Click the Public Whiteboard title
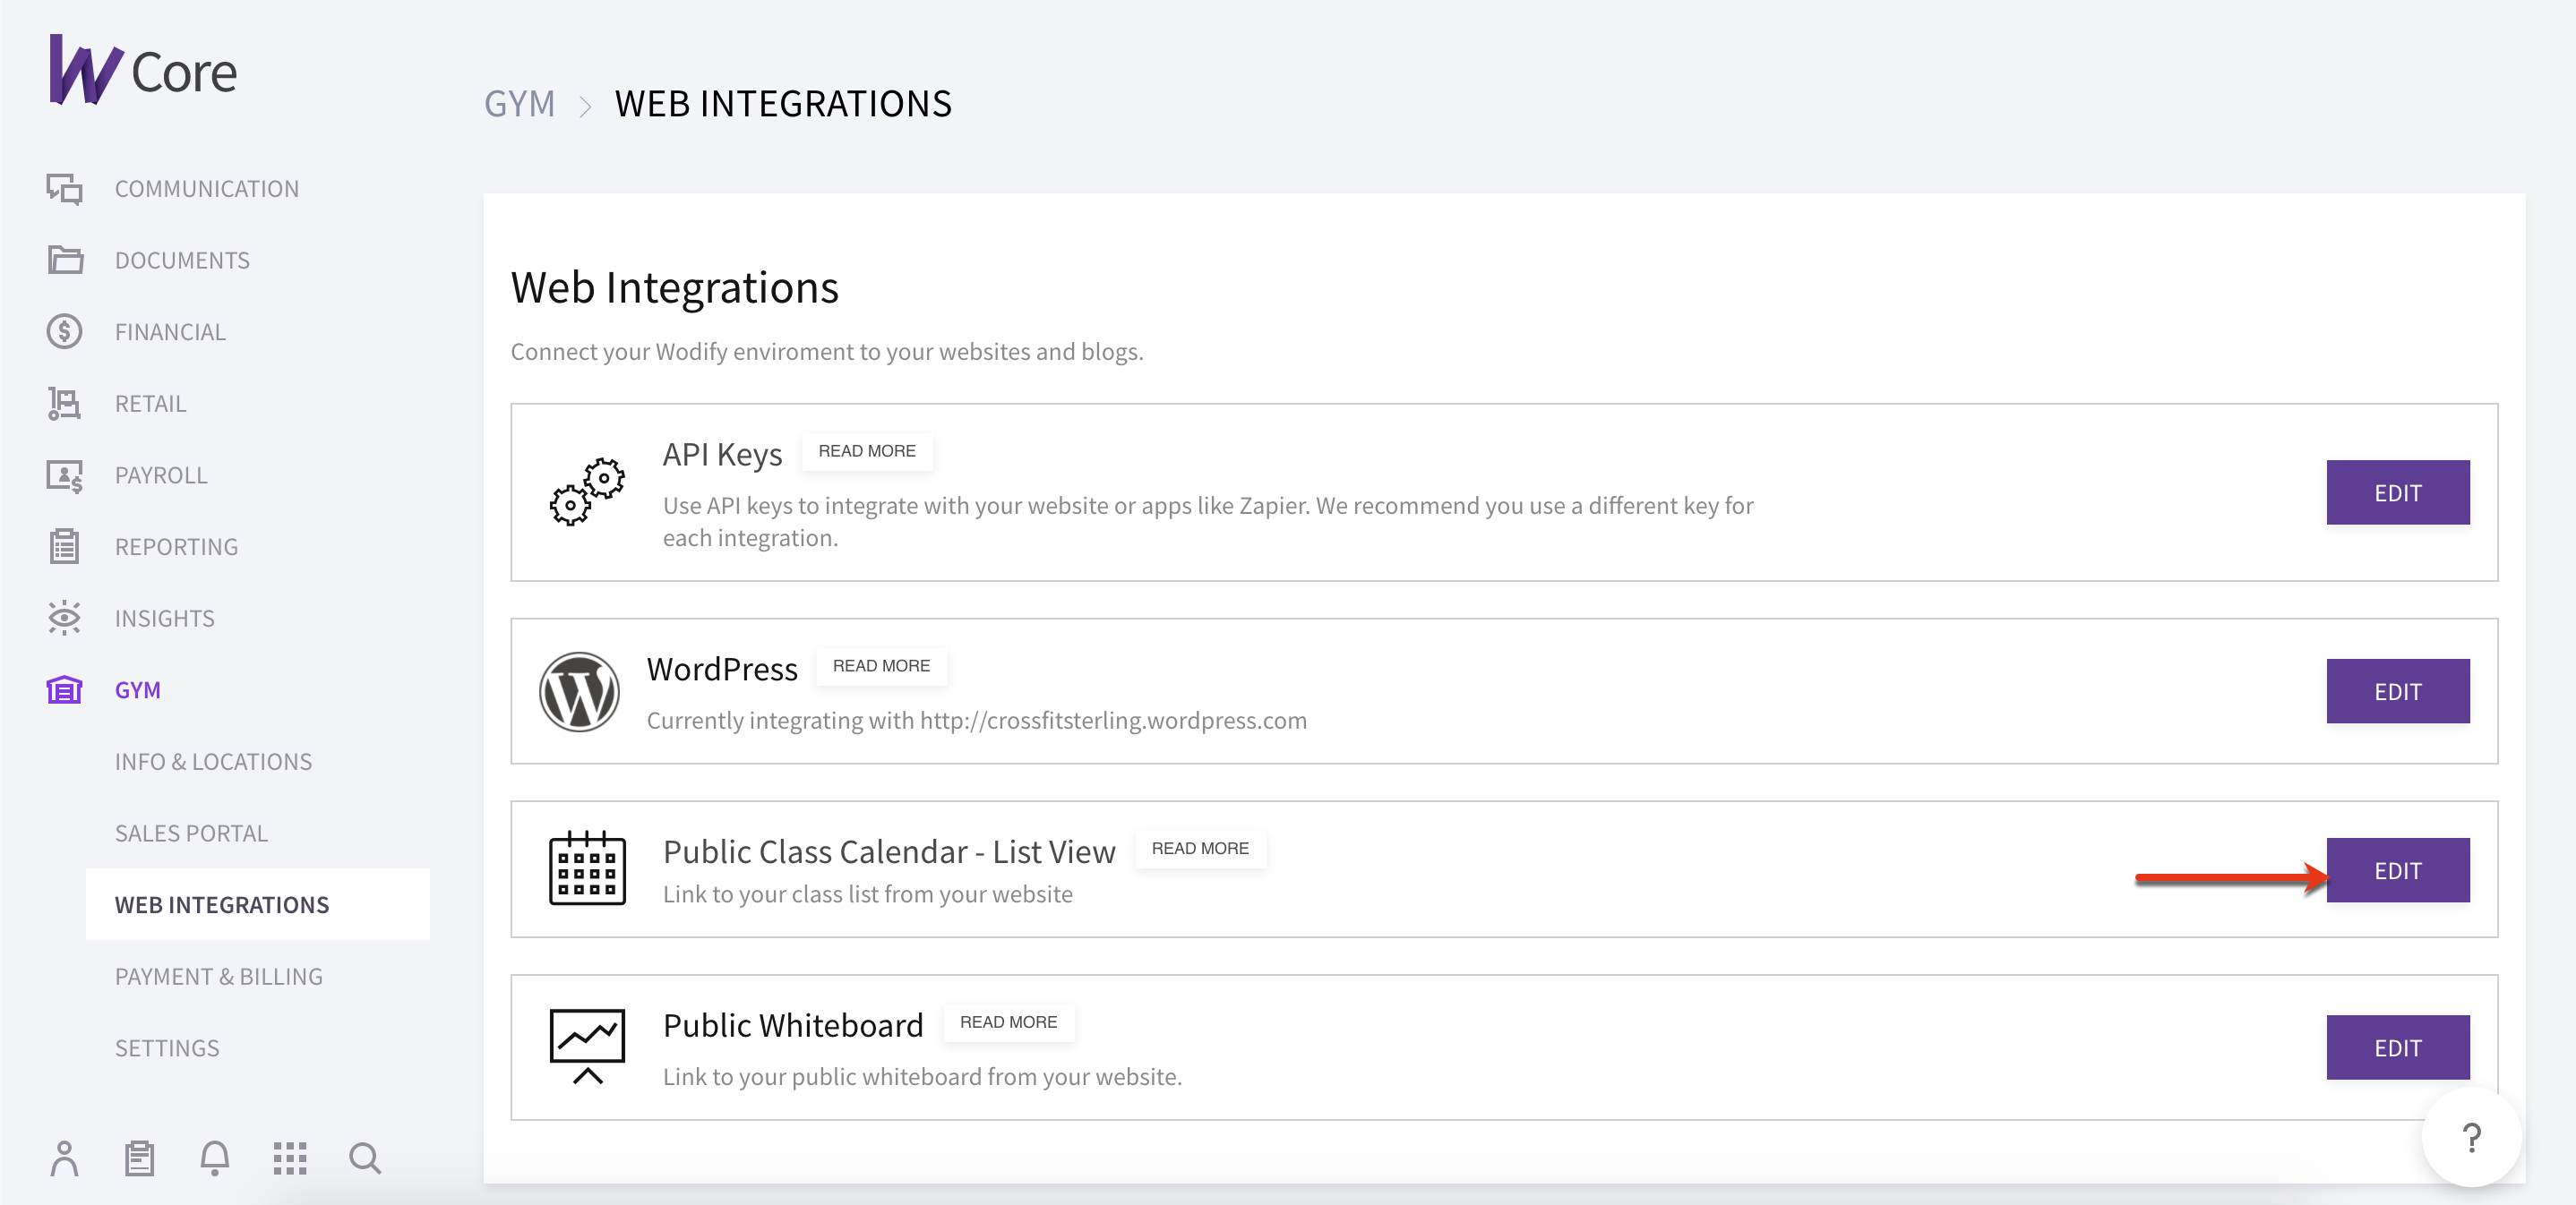The image size is (2576, 1205). 793,1025
